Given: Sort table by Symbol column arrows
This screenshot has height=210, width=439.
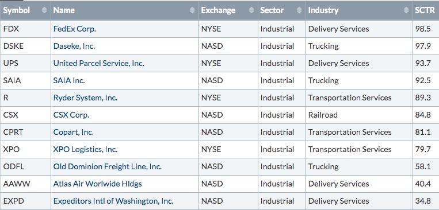Looking at the screenshot, I should click(x=44, y=10).
